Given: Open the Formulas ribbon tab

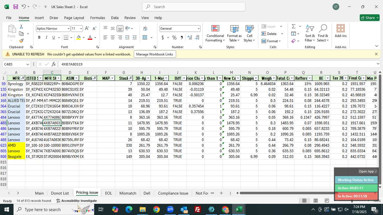Looking at the screenshot, I should point(98,18).
